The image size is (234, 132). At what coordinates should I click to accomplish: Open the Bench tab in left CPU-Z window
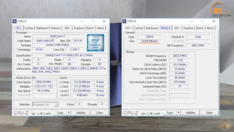click(90, 28)
